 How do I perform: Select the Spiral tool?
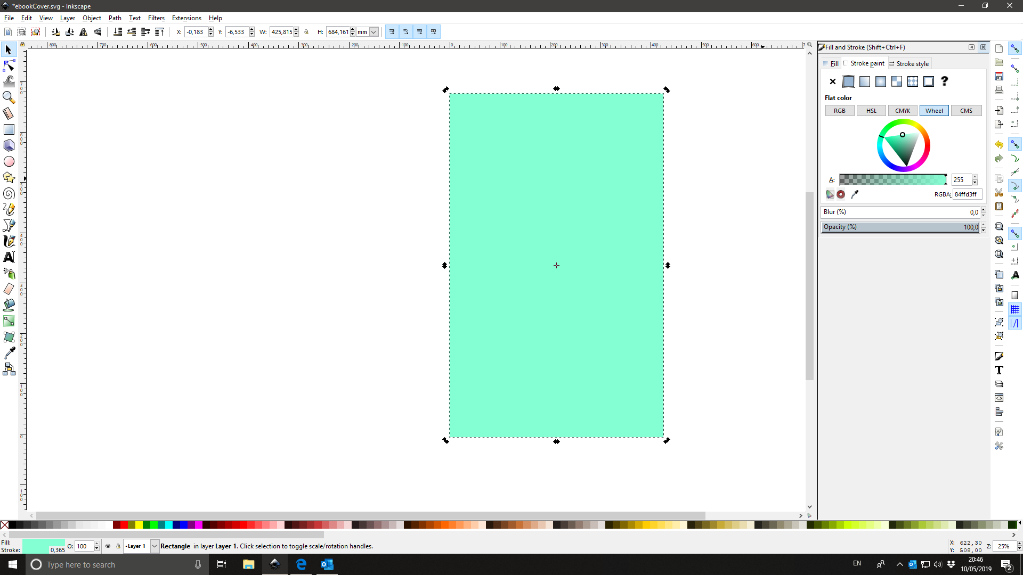coord(9,193)
